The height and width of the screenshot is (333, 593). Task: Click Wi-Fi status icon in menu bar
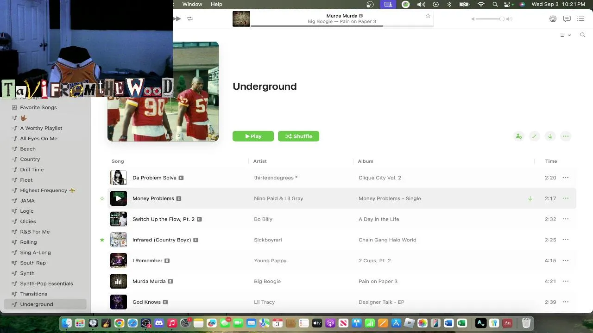coord(481,4)
